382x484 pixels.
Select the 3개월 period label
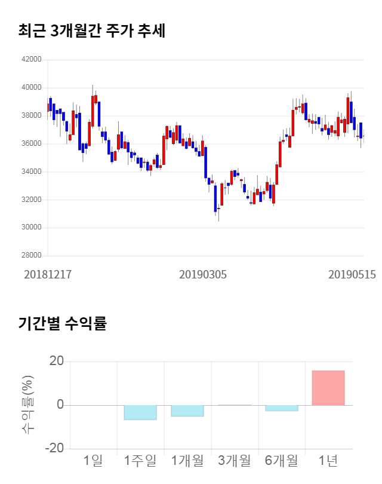tap(235, 461)
